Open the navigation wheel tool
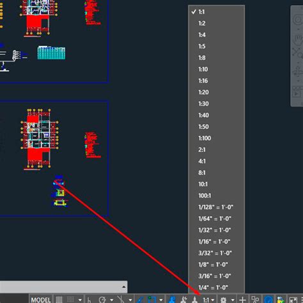 coord(298,20)
